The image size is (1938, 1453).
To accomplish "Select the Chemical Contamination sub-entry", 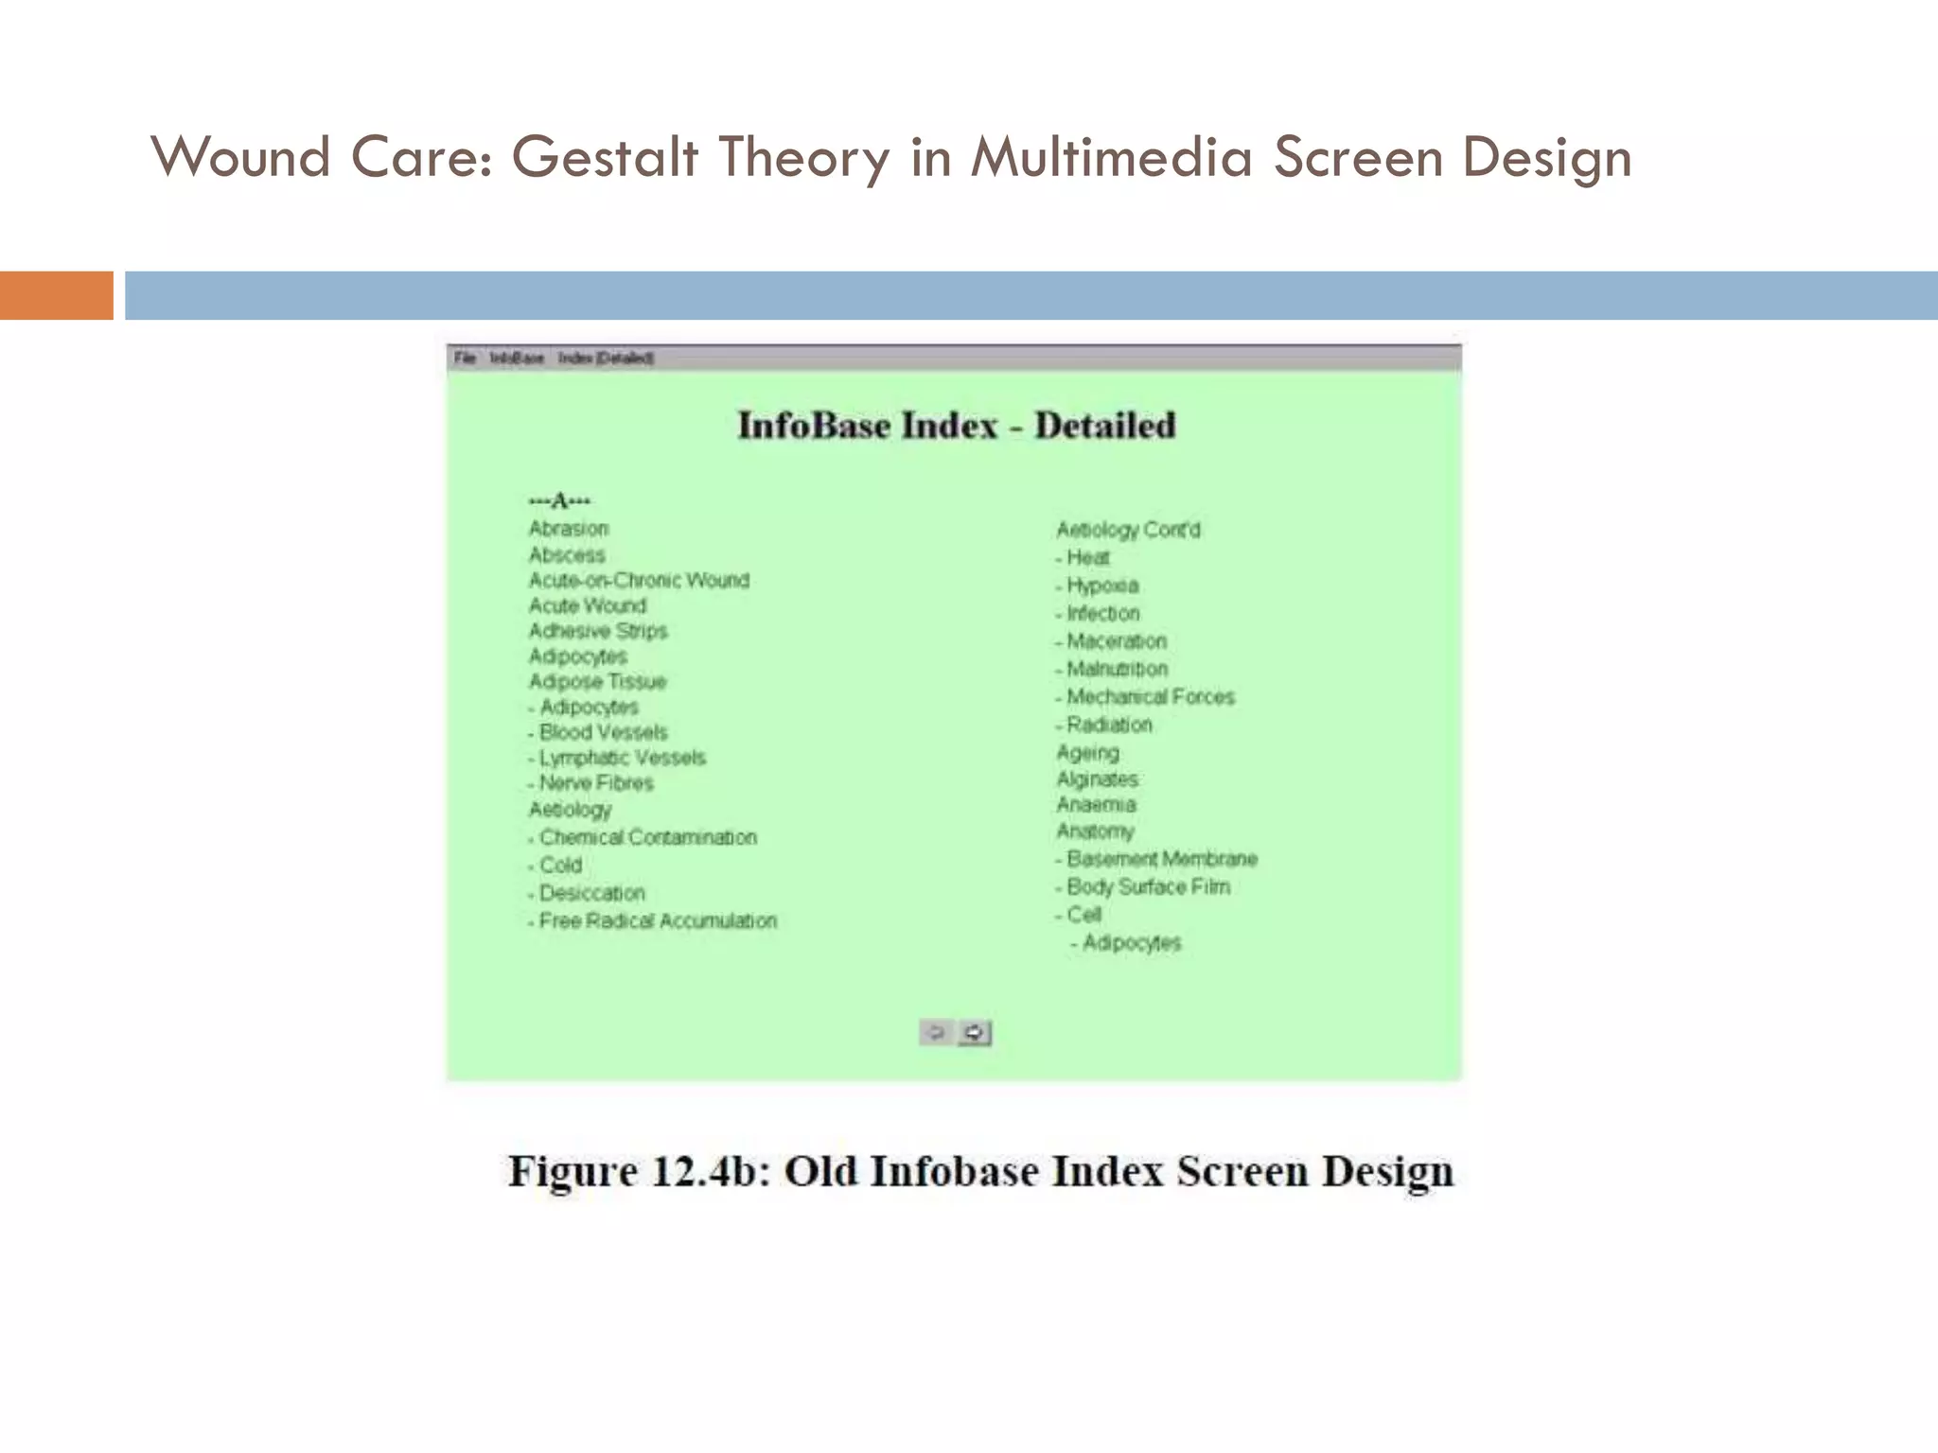I will (x=643, y=837).
